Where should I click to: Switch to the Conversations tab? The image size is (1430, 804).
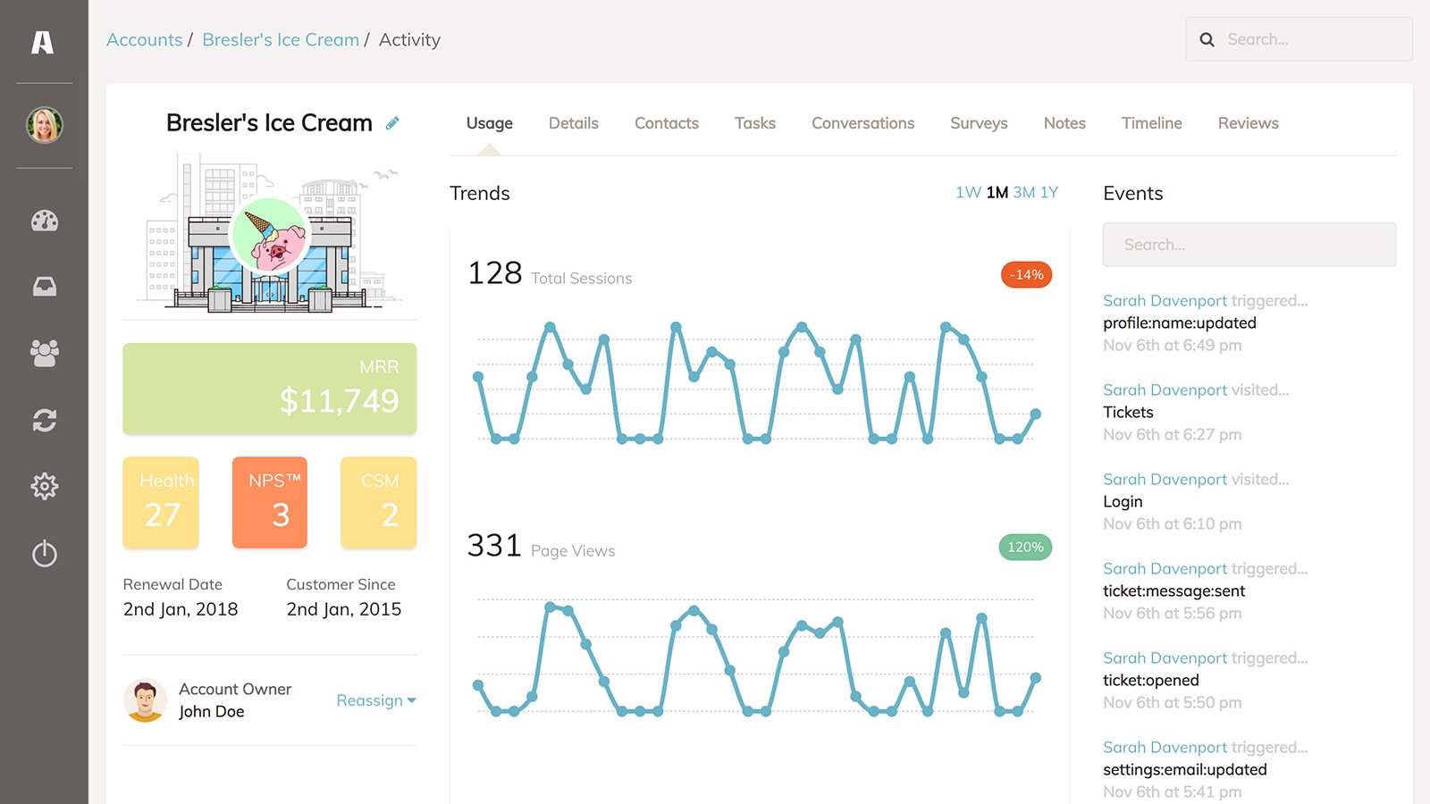(x=862, y=122)
